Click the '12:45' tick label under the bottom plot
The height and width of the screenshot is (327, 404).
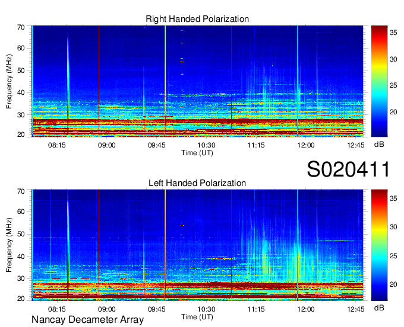pos(355,309)
